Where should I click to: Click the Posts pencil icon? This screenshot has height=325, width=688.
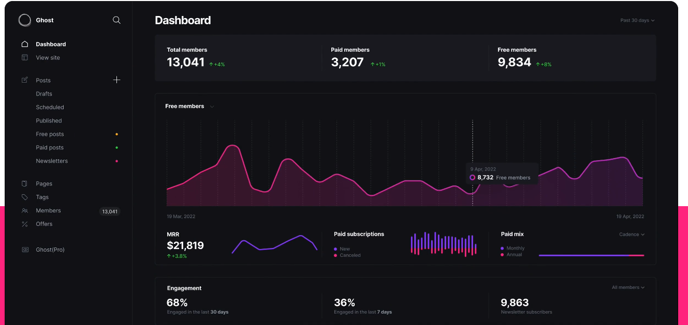[25, 80]
